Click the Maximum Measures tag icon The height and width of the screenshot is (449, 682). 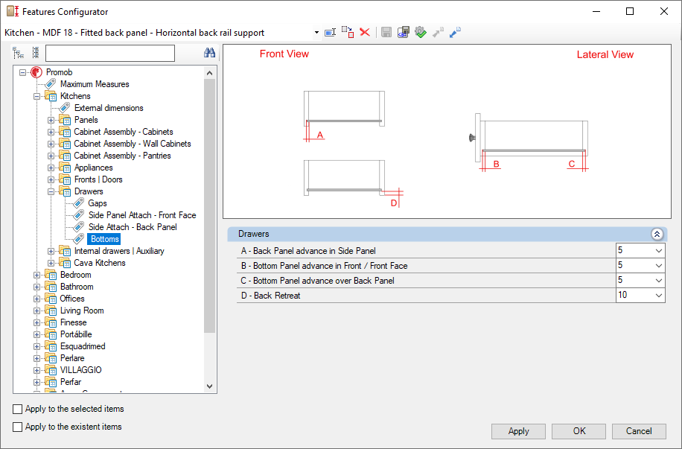[x=51, y=84]
